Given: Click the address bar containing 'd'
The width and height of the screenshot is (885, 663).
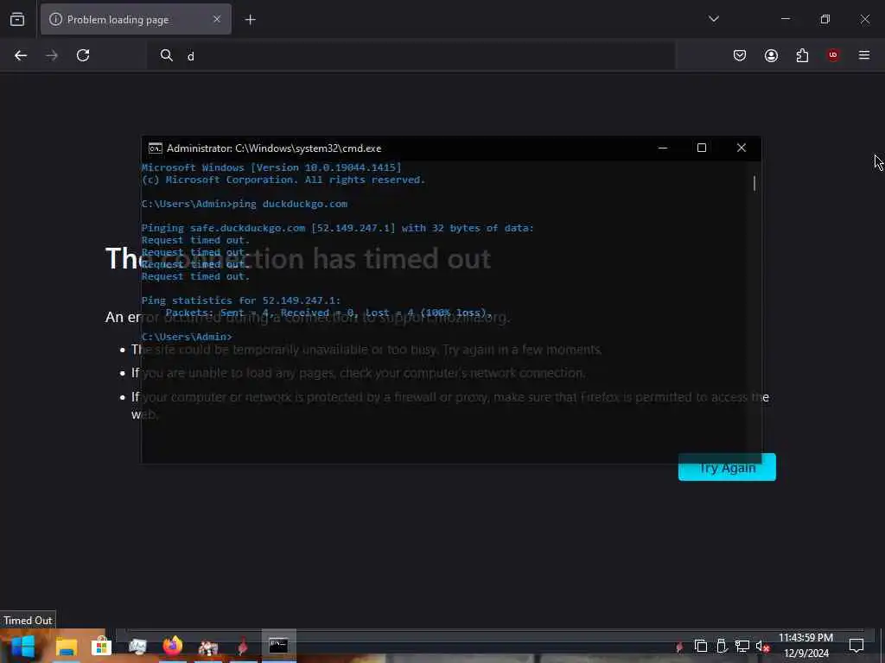Looking at the screenshot, I should tap(412, 55).
